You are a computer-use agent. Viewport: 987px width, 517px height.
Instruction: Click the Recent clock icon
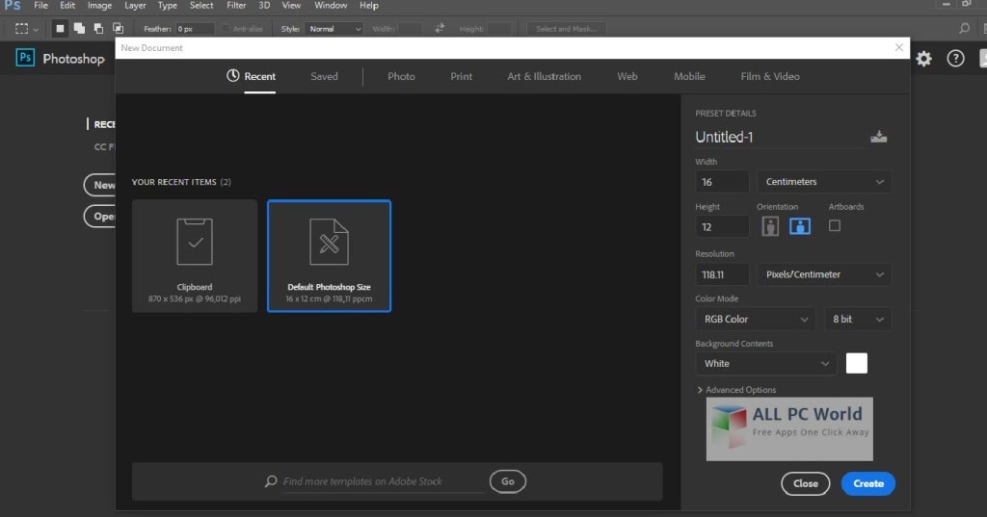pos(233,75)
